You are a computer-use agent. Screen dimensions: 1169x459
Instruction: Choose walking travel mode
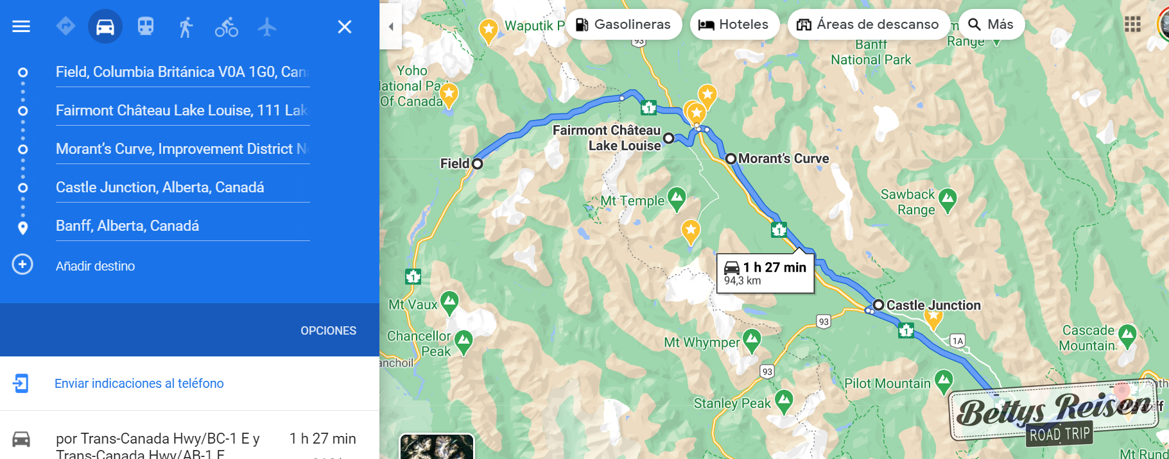(x=186, y=27)
